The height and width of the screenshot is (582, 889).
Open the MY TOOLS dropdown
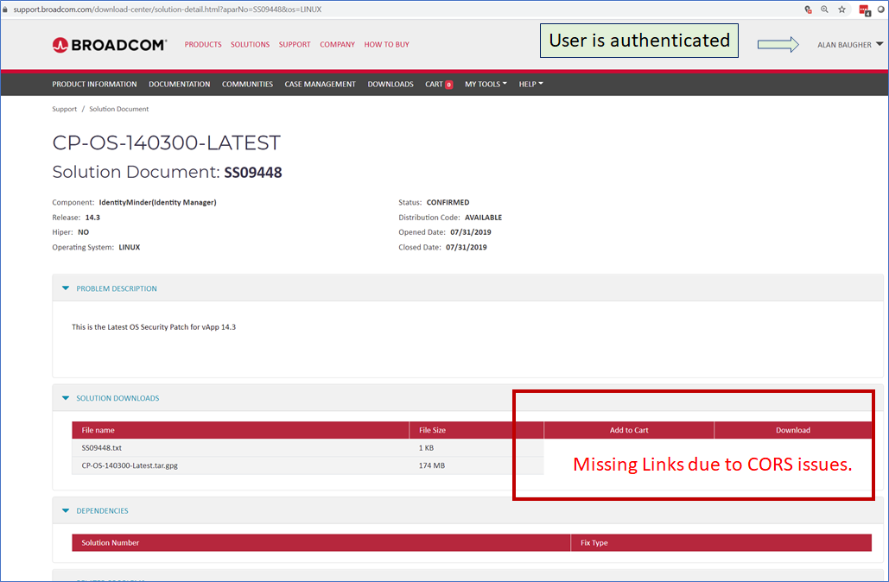point(485,84)
